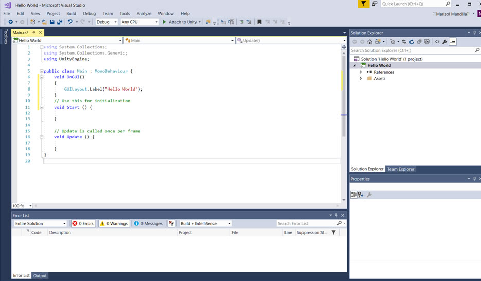Click the Save All icon
Screen dimensions: 481x281
click(60, 22)
